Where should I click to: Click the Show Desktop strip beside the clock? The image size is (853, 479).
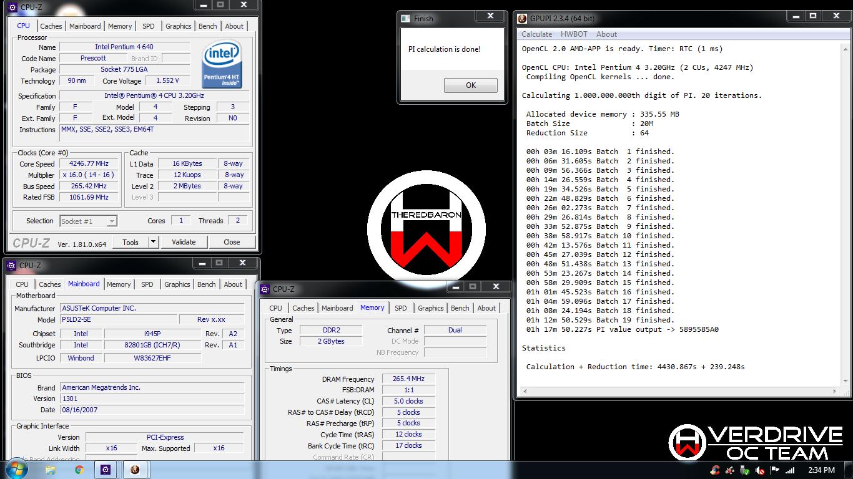(x=848, y=470)
